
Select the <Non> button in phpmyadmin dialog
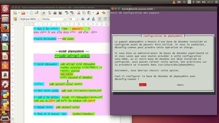[180, 85]
